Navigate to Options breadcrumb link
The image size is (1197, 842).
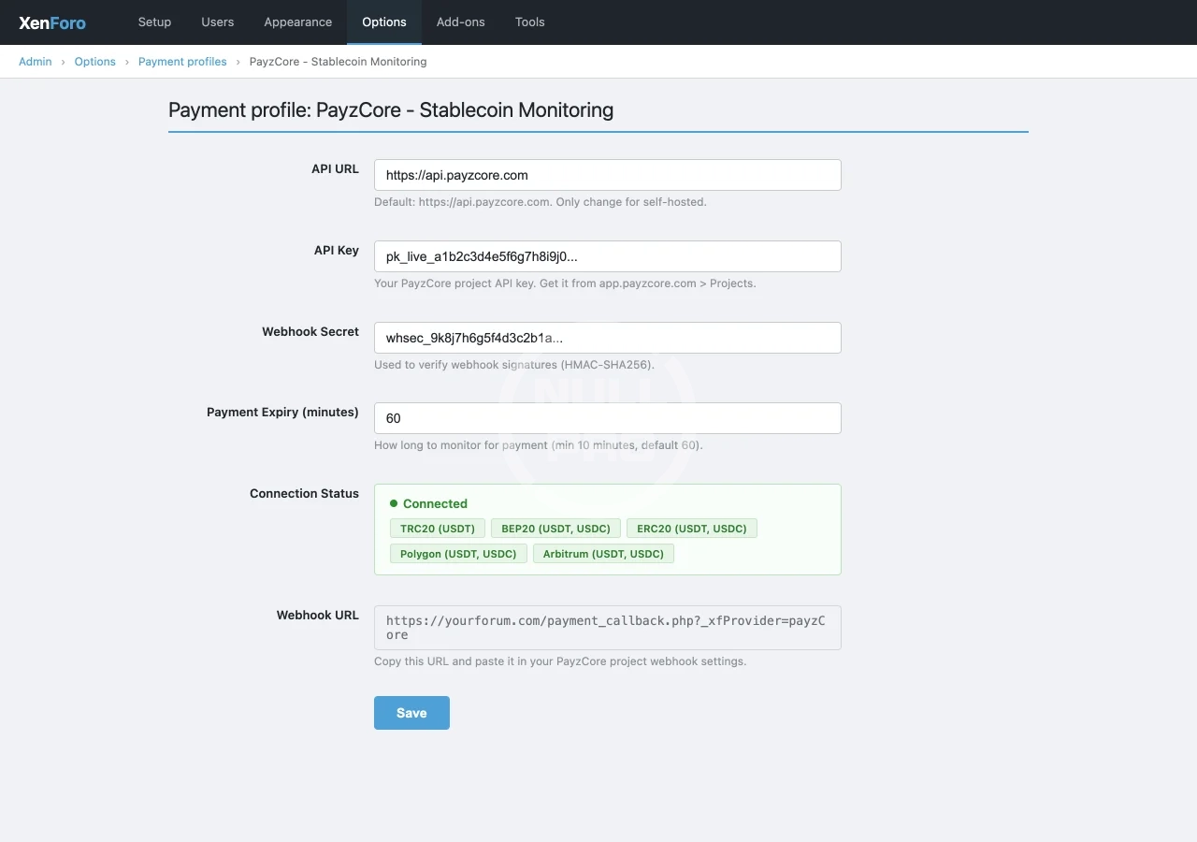click(x=95, y=62)
